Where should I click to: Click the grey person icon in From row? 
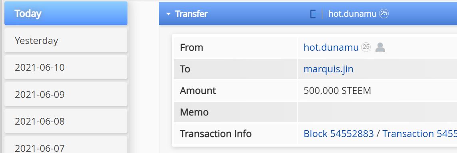[380, 47]
